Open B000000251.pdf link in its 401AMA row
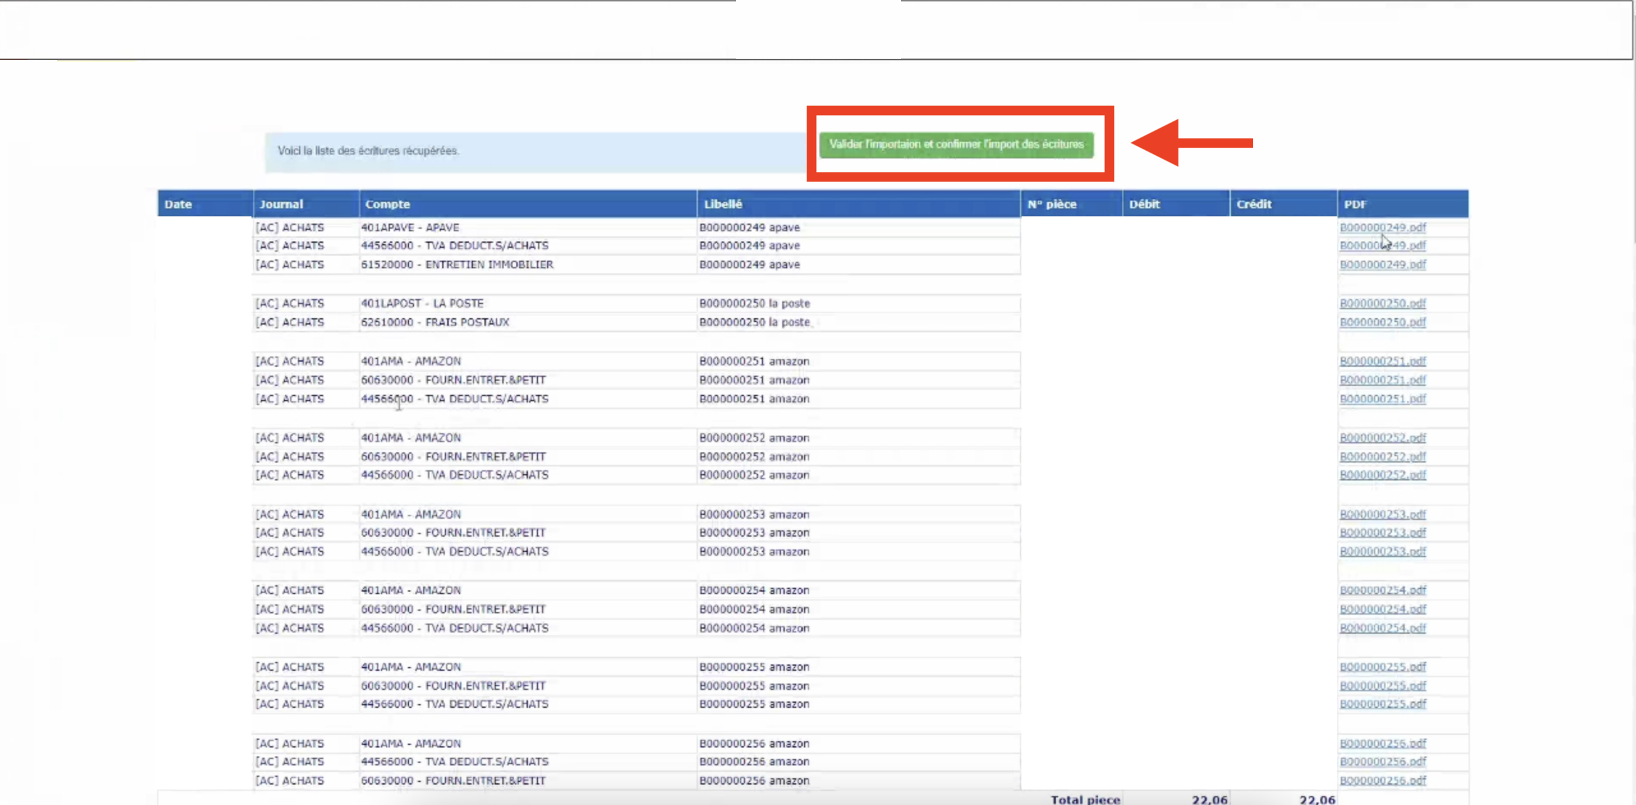 pos(1382,361)
